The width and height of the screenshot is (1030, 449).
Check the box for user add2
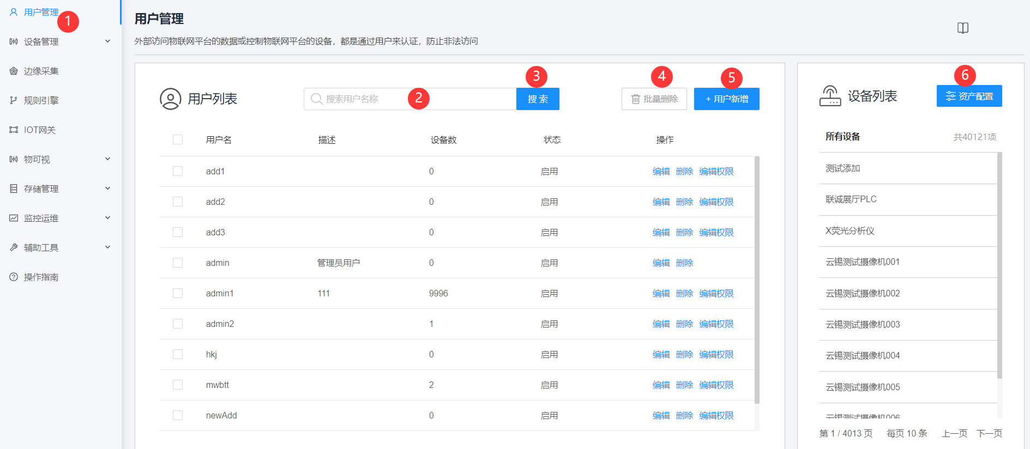coord(178,202)
